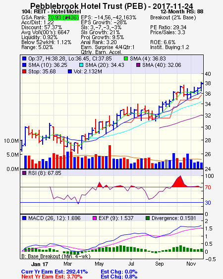Click the purple RSI (8) legend swatch
The image size is (223, 279).
click(24, 173)
